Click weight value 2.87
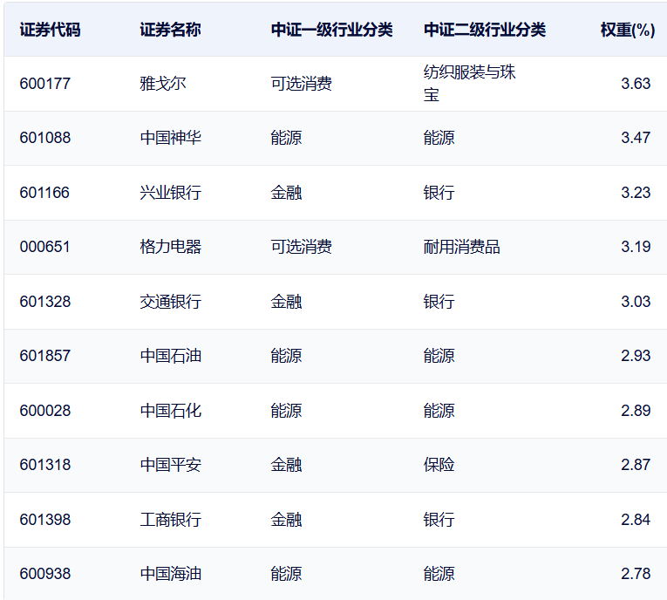667x600 pixels. pos(636,465)
